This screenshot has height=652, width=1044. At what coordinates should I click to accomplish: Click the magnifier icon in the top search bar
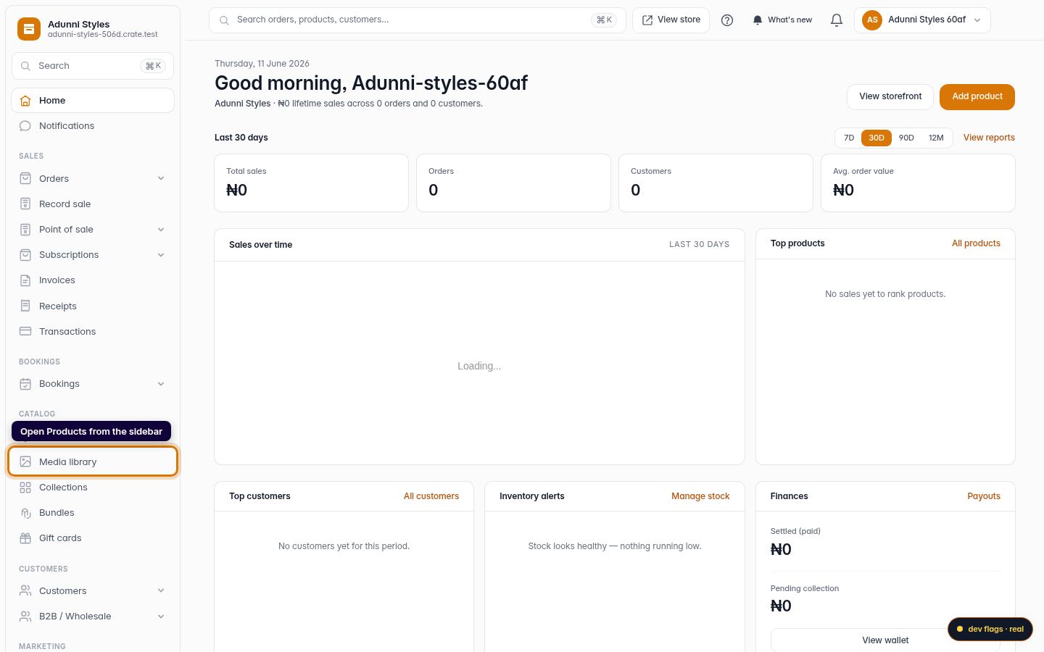coord(224,20)
